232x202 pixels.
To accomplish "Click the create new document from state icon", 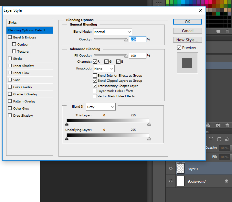I will tap(208, 125).
